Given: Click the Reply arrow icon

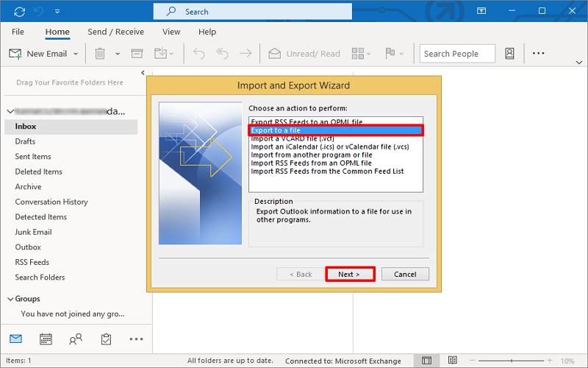Looking at the screenshot, I should coord(198,54).
